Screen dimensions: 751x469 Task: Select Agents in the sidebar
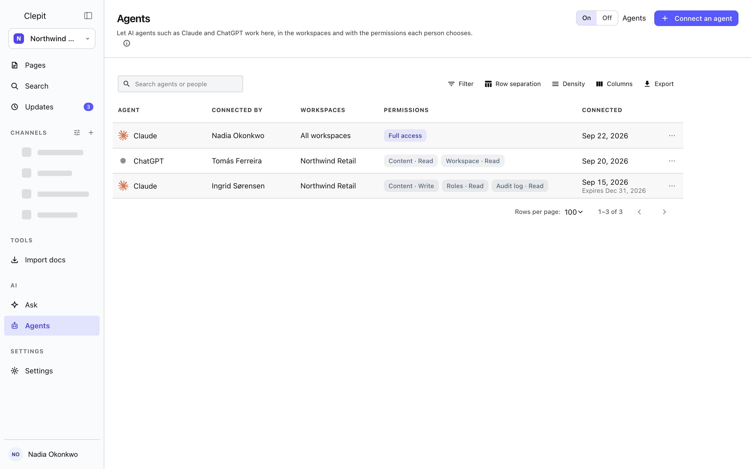click(x=52, y=326)
